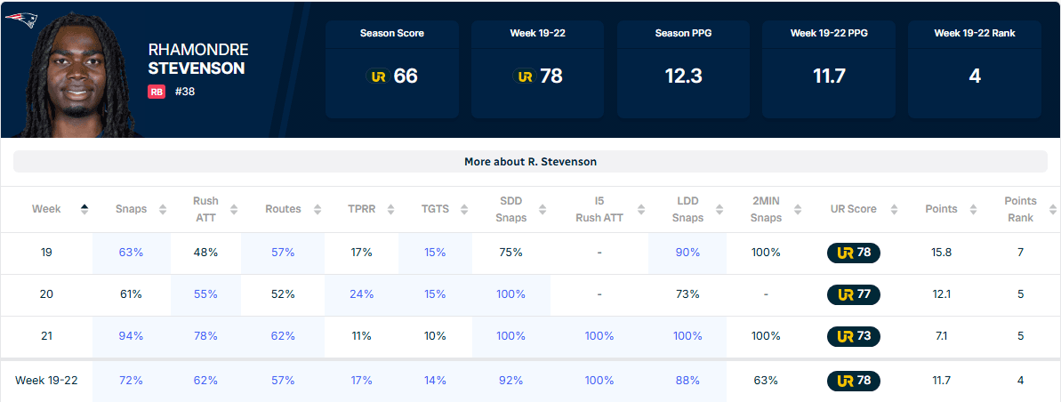
Task: Sort by TGTS with its sort icon
Action: [464, 209]
